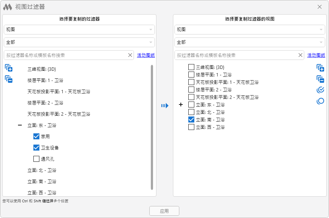Open the left 视图 dropdown
The image size is (329, 218).
point(79,30)
